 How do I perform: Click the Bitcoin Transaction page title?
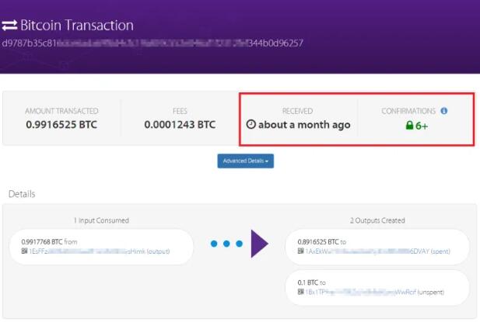(77, 26)
